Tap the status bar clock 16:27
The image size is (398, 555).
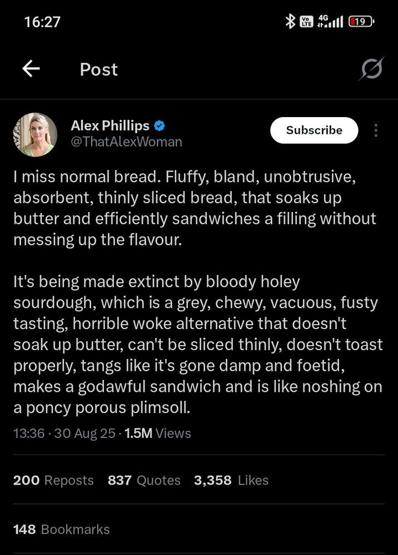coord(42,22)
